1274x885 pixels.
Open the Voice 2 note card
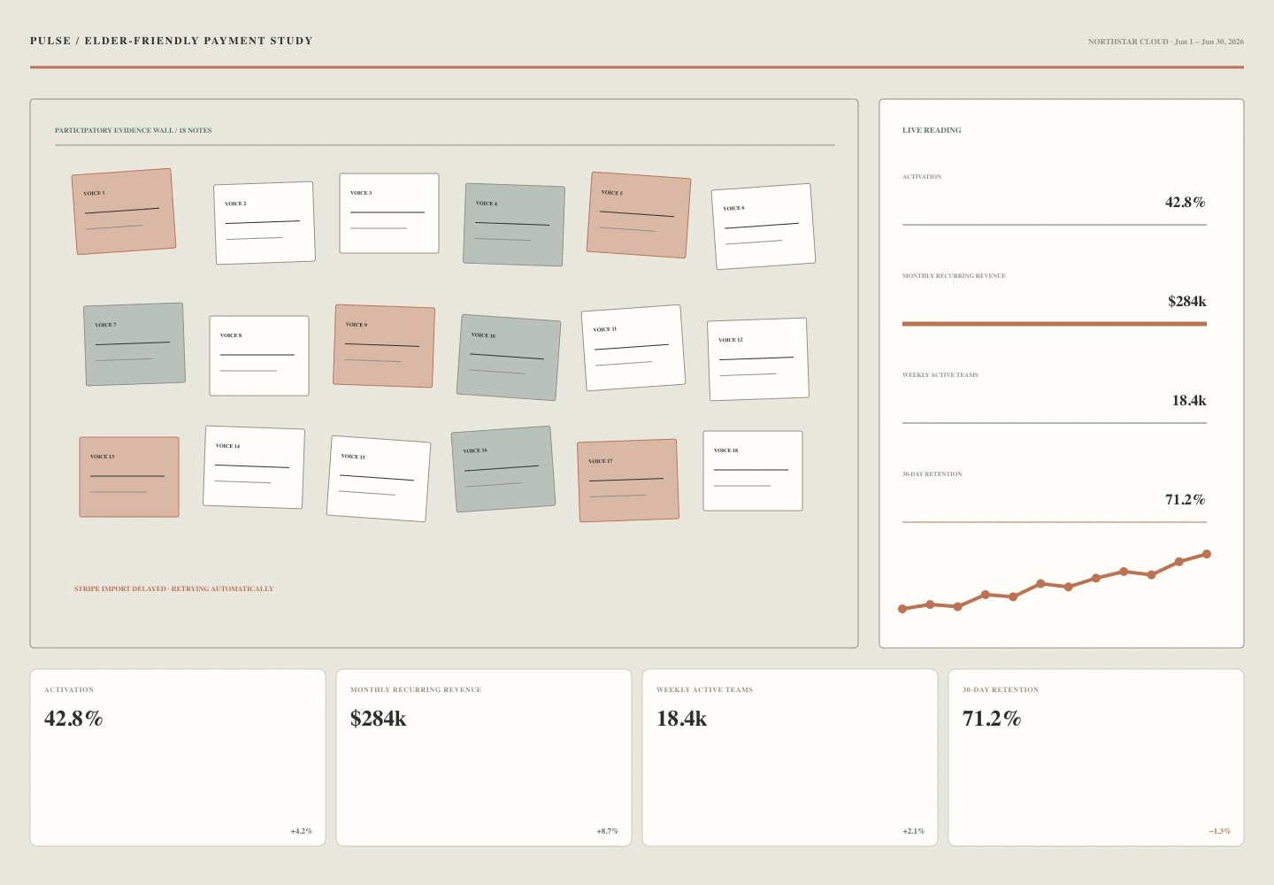click(265, 223)
